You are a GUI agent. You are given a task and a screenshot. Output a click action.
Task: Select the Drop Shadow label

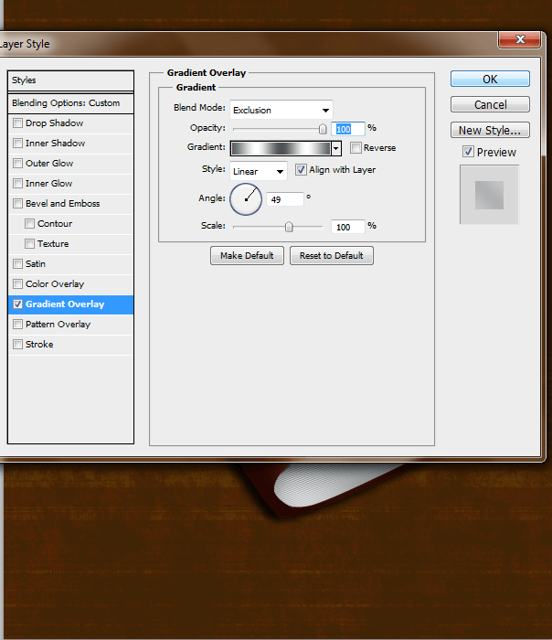pyautogui.click(x=54, y=123)
